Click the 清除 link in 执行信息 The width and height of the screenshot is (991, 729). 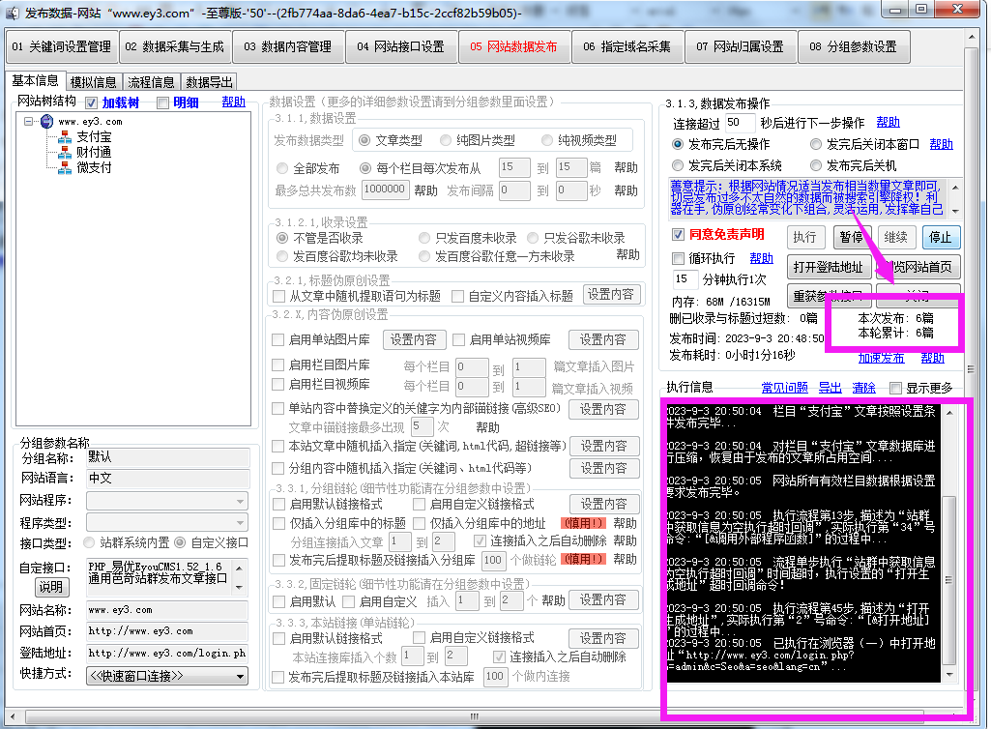[863, 388]
